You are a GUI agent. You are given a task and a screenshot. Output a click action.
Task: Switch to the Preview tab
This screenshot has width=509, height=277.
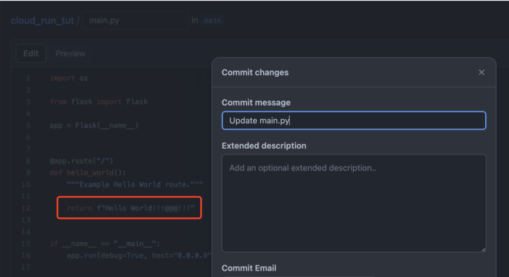coord(70,53)
